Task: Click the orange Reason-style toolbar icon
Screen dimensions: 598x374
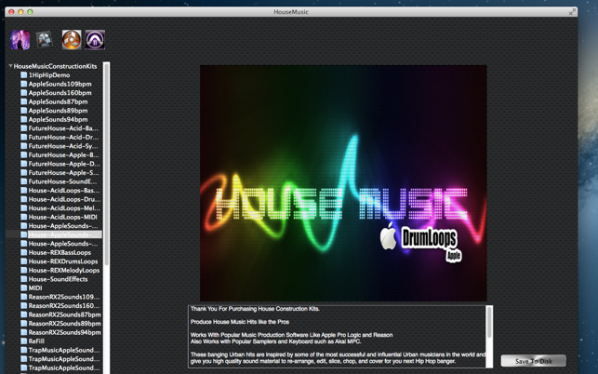Action: click(72, 40)
